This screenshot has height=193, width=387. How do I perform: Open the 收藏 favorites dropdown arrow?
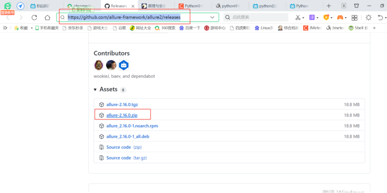click(x=32, y=28)
